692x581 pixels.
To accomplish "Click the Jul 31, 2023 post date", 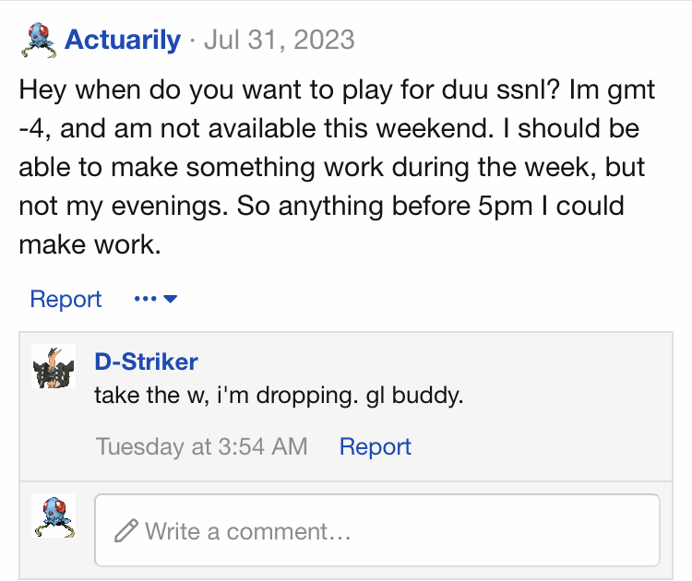I will tap(280, 40).
